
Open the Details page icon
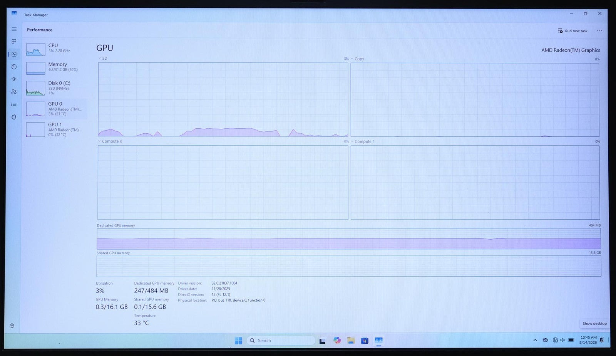click(x=14, y=104)
